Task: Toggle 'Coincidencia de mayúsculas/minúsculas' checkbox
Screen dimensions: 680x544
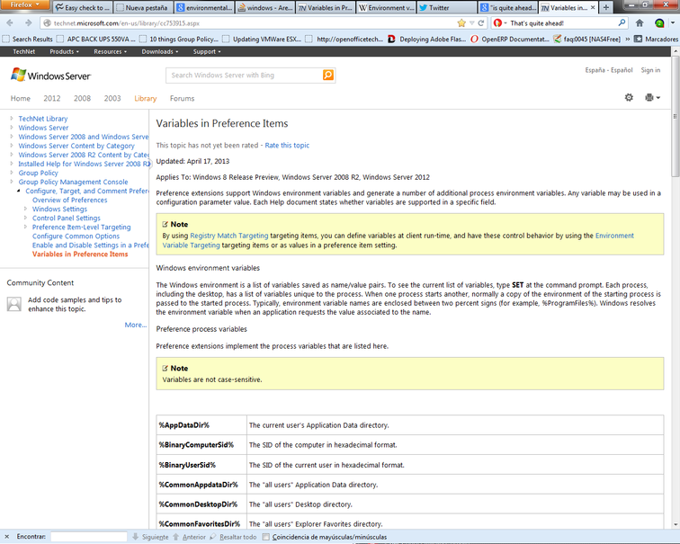Action: tap(266, 537)
